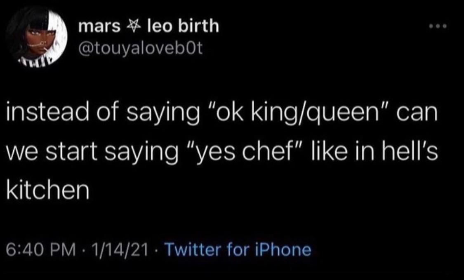Open the user's profile avatar picture

[x=37, y=37]
